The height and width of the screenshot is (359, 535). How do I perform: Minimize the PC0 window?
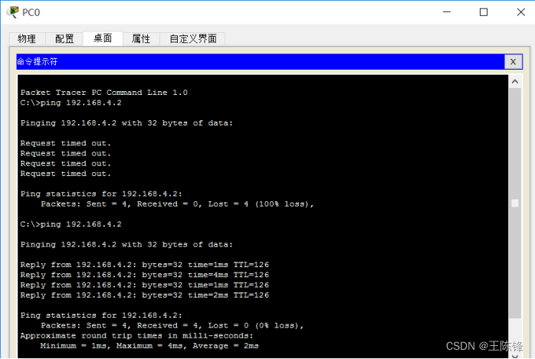[x=447, y=12]
